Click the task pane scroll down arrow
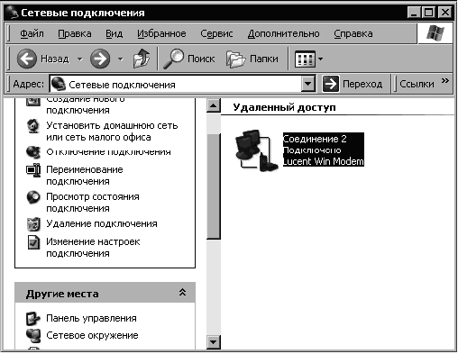The width and height of the screenshot is (458, 354). (214, 341)
